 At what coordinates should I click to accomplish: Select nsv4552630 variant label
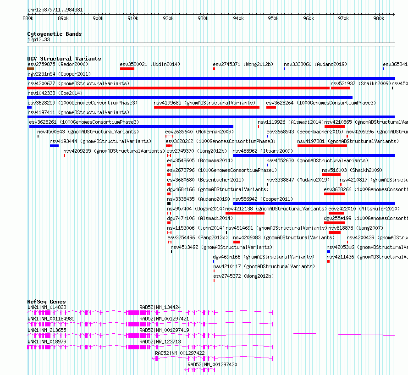(317, 160)
